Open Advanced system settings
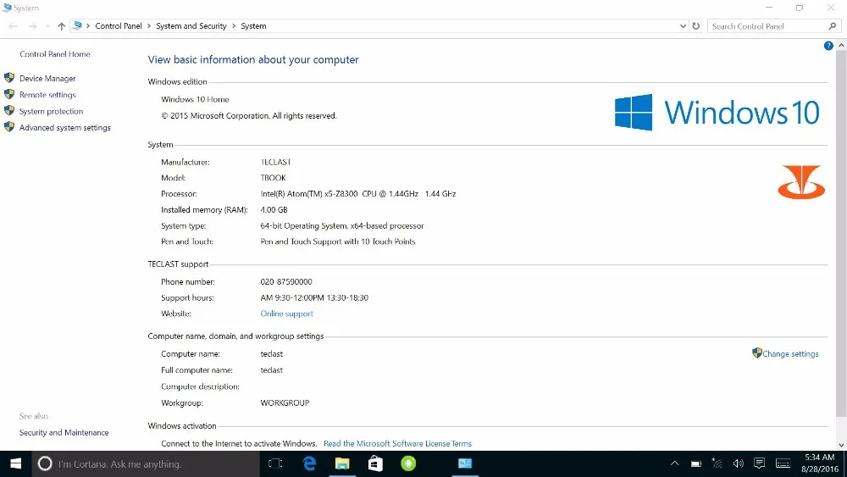The image size is (847, 477). (x=65, y=127)
